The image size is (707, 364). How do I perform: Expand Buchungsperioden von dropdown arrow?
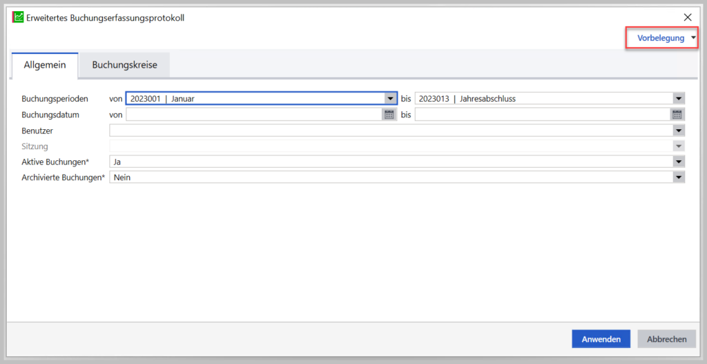390,99
